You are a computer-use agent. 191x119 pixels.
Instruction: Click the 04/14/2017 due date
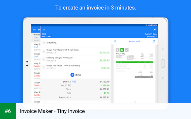152,37
